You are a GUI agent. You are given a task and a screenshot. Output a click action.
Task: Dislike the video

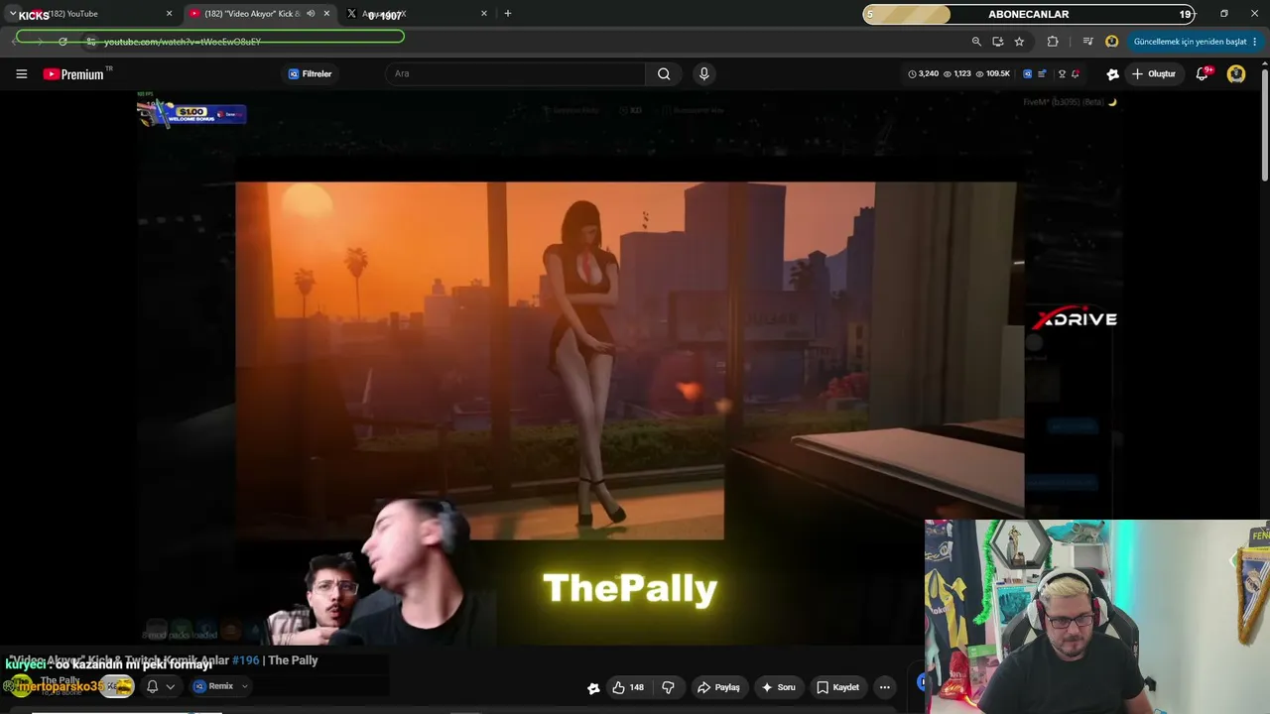[x=668, y=687]
